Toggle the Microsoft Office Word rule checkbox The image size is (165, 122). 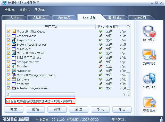click(9, 53)
